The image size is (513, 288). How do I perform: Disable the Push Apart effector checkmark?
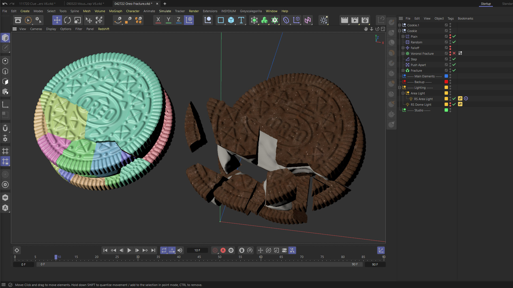(454, 65)
